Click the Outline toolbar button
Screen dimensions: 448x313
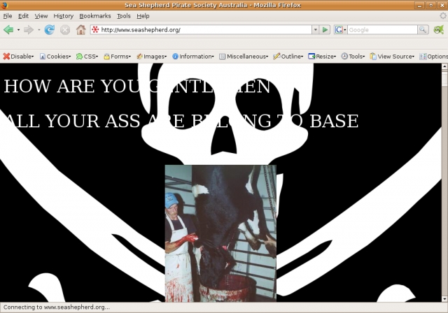pos(288,57)
